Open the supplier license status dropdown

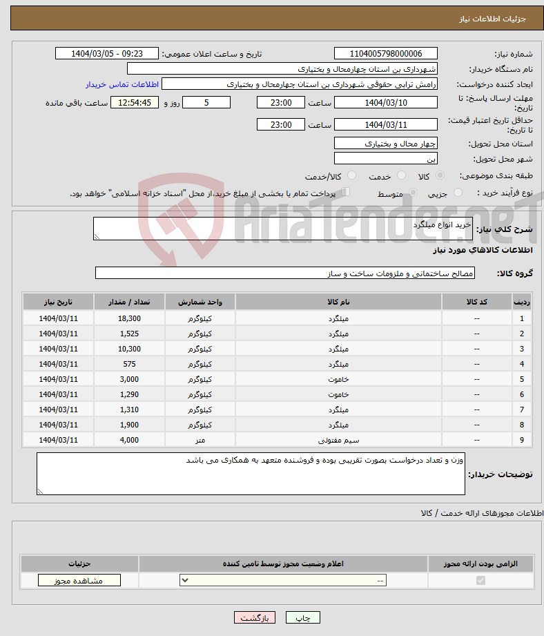click(283, 581)
